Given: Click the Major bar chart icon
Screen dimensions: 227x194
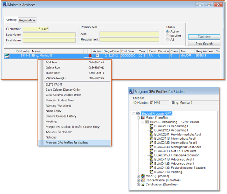Looking at the screenshot, I should pyautogui.click(x=143, y=118).
